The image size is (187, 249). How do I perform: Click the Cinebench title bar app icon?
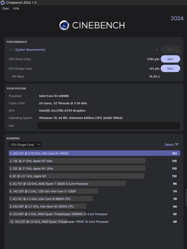coord(3,2)
